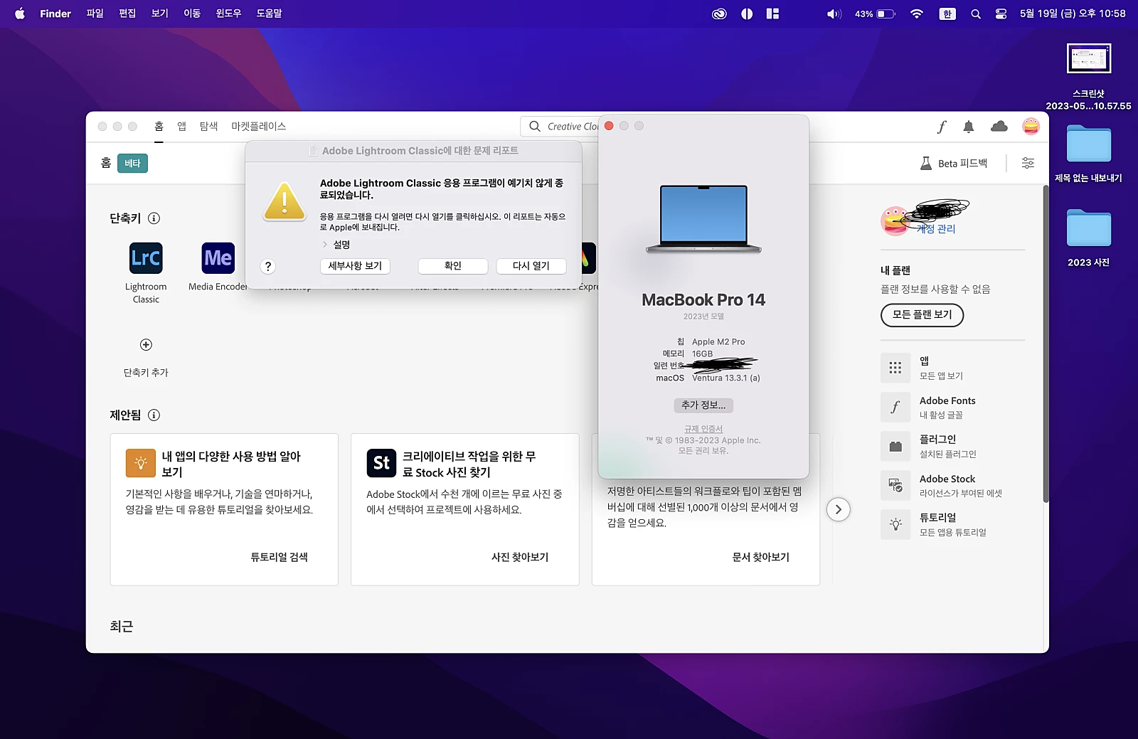Open the account profile avatar
The height and width of the screenshot is (739, 1138).
(x=1031, y=127)
